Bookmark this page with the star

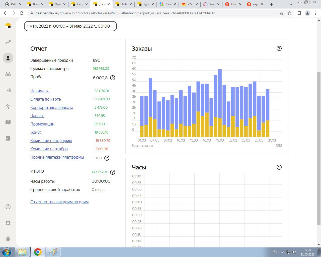[289, 13]
